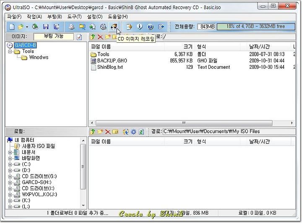The image size is (302, 223).
Task: Click the Add files toolbar icon
Action: click(129, 27)
